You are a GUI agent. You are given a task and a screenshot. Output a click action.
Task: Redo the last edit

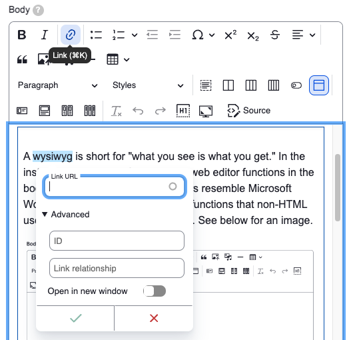click(161, 111)
